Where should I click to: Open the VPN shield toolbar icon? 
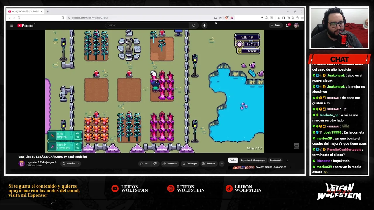(297, 18)
